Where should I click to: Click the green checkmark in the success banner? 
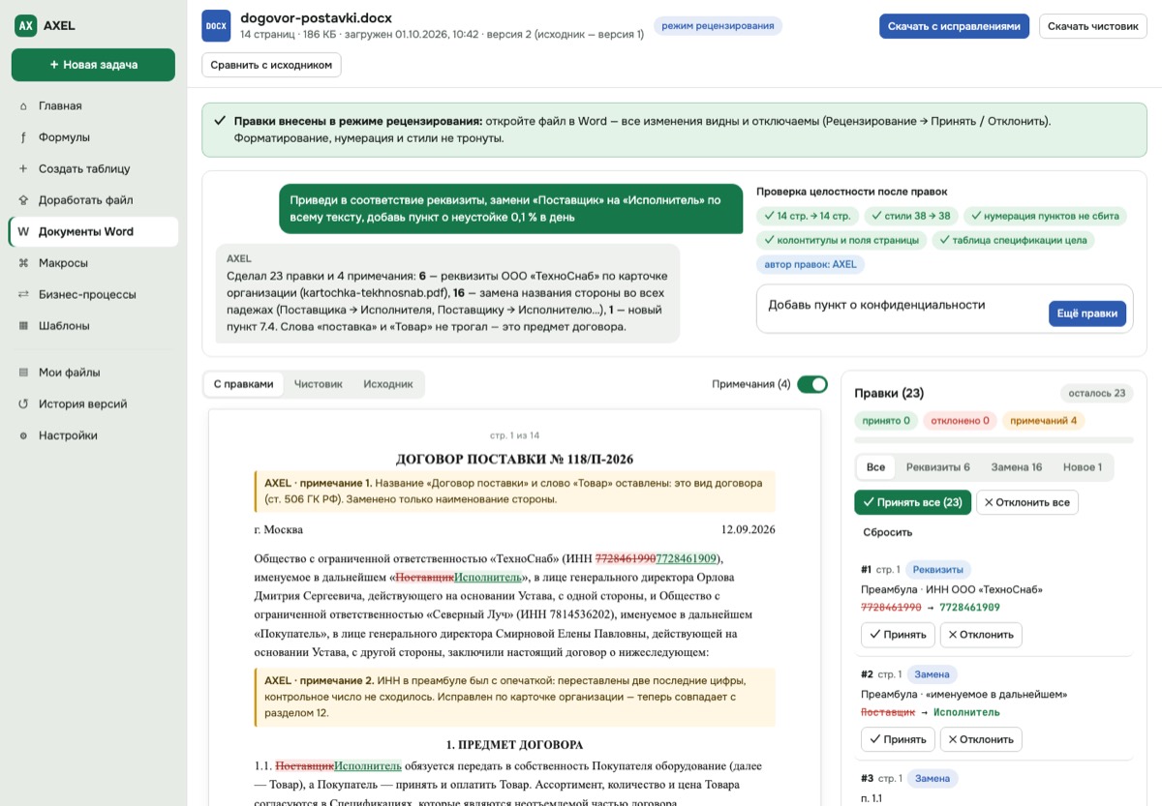click(220, 121)
